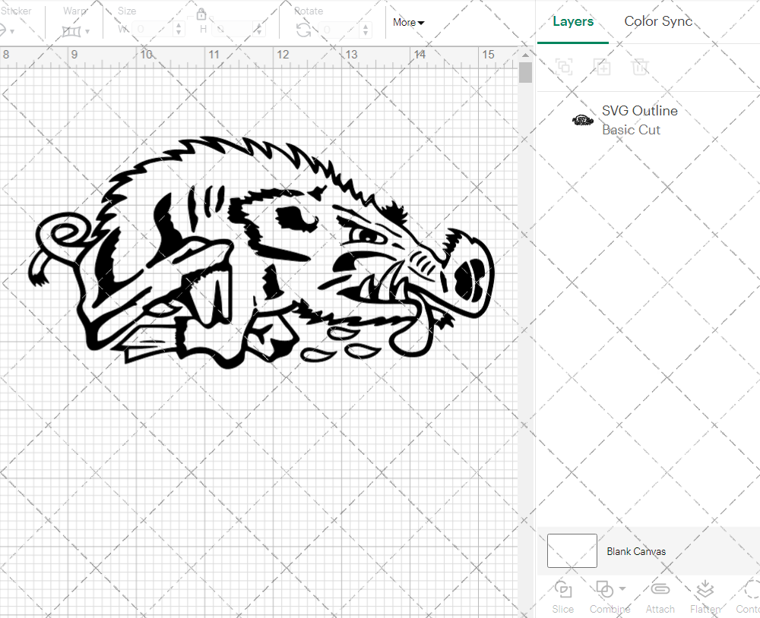Click the delete layer trash icon
Image resolution: width=760 pixels, height=618 pixels.
(641, 67)
